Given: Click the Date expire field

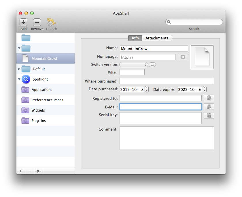Looking at the screenshot, I should (x=190, y=89).
